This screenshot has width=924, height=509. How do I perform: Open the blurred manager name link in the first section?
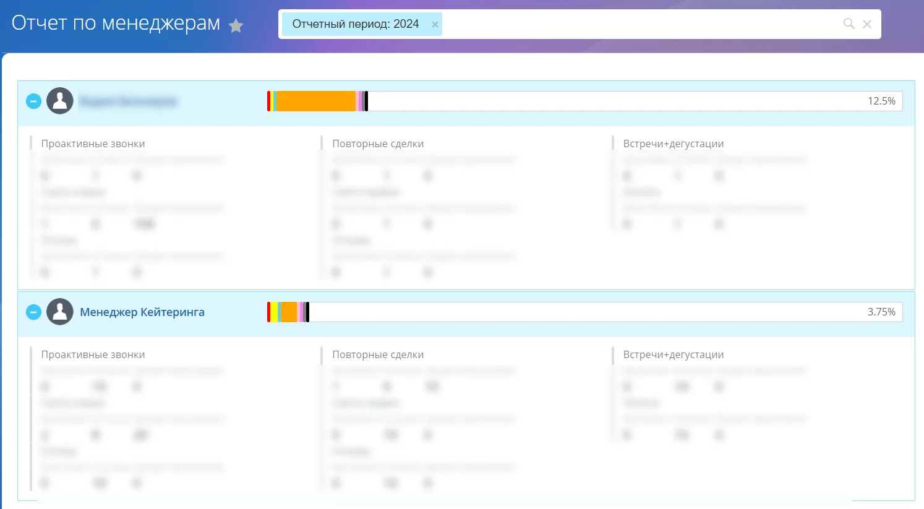tap(129, 101)
